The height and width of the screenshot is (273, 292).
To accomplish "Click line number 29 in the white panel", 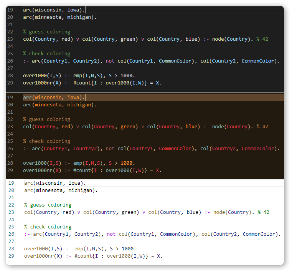I will [x=11, y=256].
